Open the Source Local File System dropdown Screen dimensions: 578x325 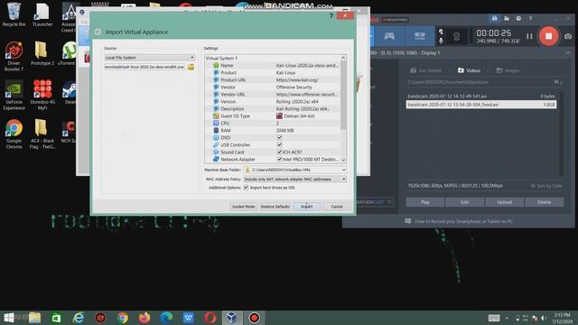pos(149,58)
